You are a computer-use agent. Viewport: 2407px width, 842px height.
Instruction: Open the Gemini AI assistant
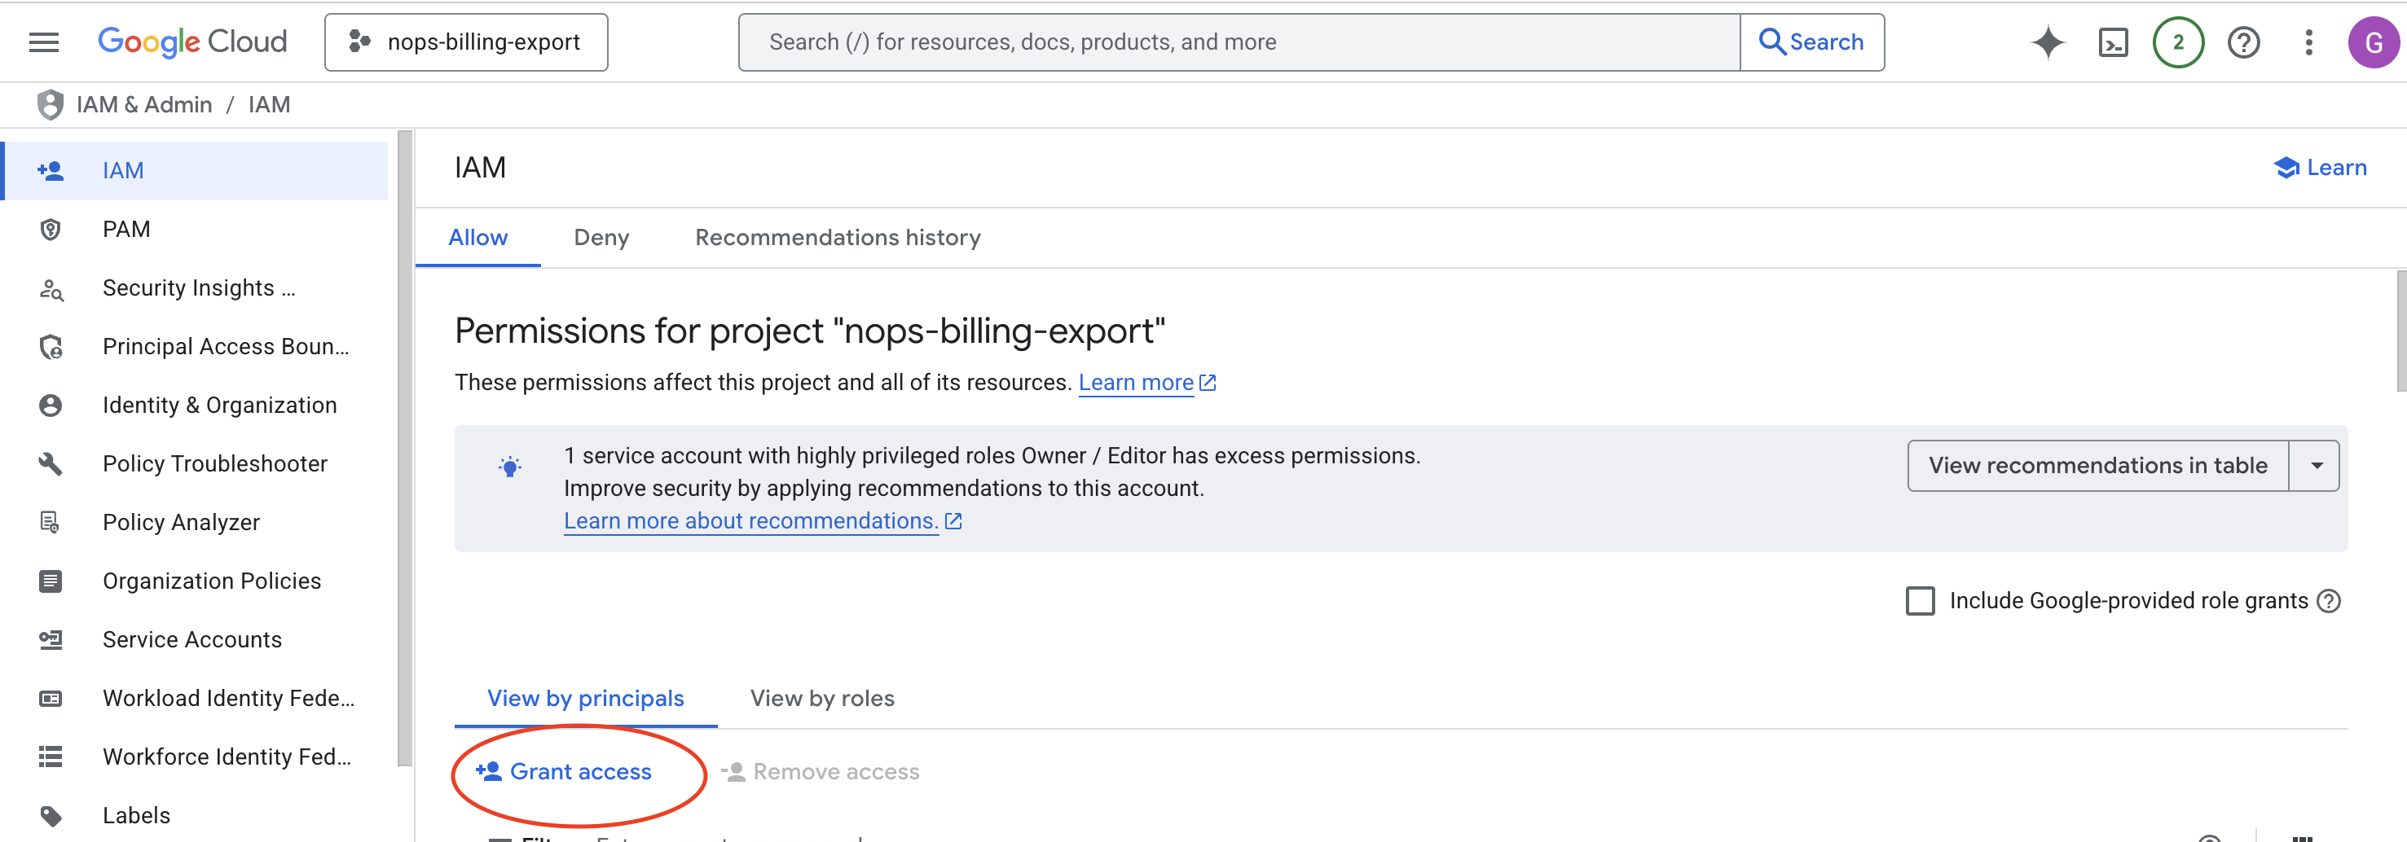[x=2048, y=41]
